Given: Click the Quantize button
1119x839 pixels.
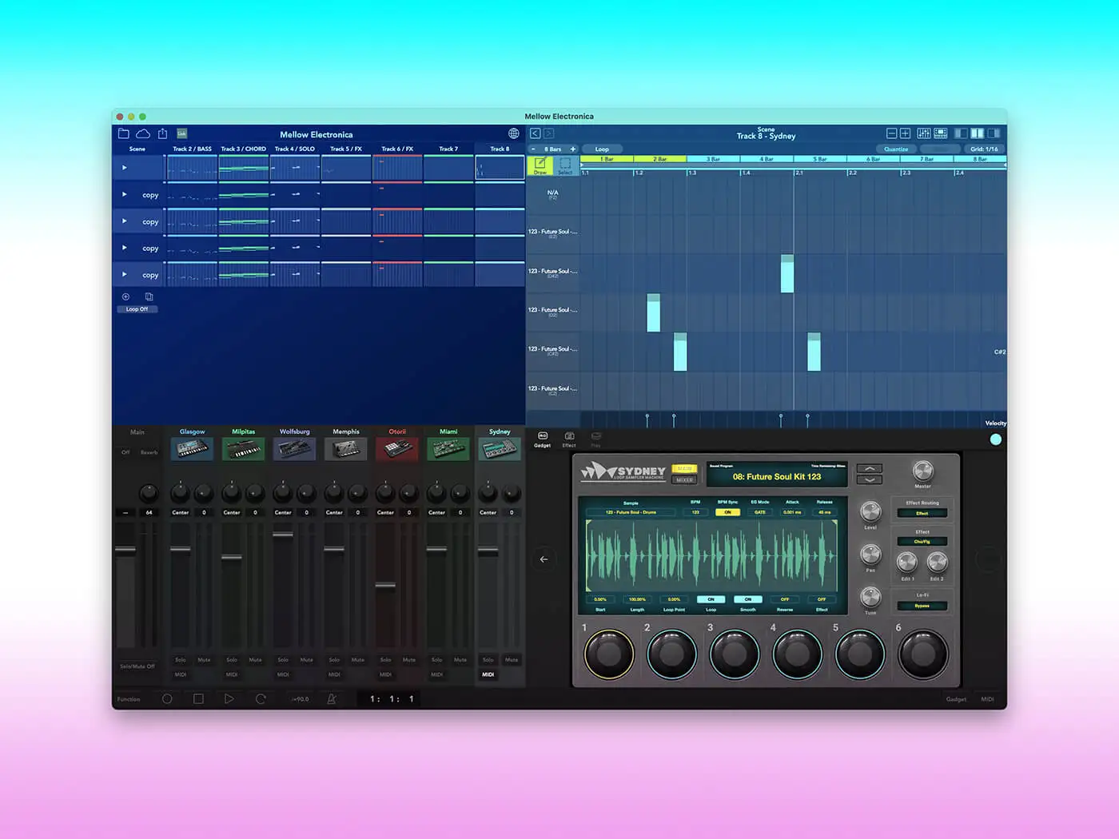Looking at the screenshot, I should pos(896,149).
